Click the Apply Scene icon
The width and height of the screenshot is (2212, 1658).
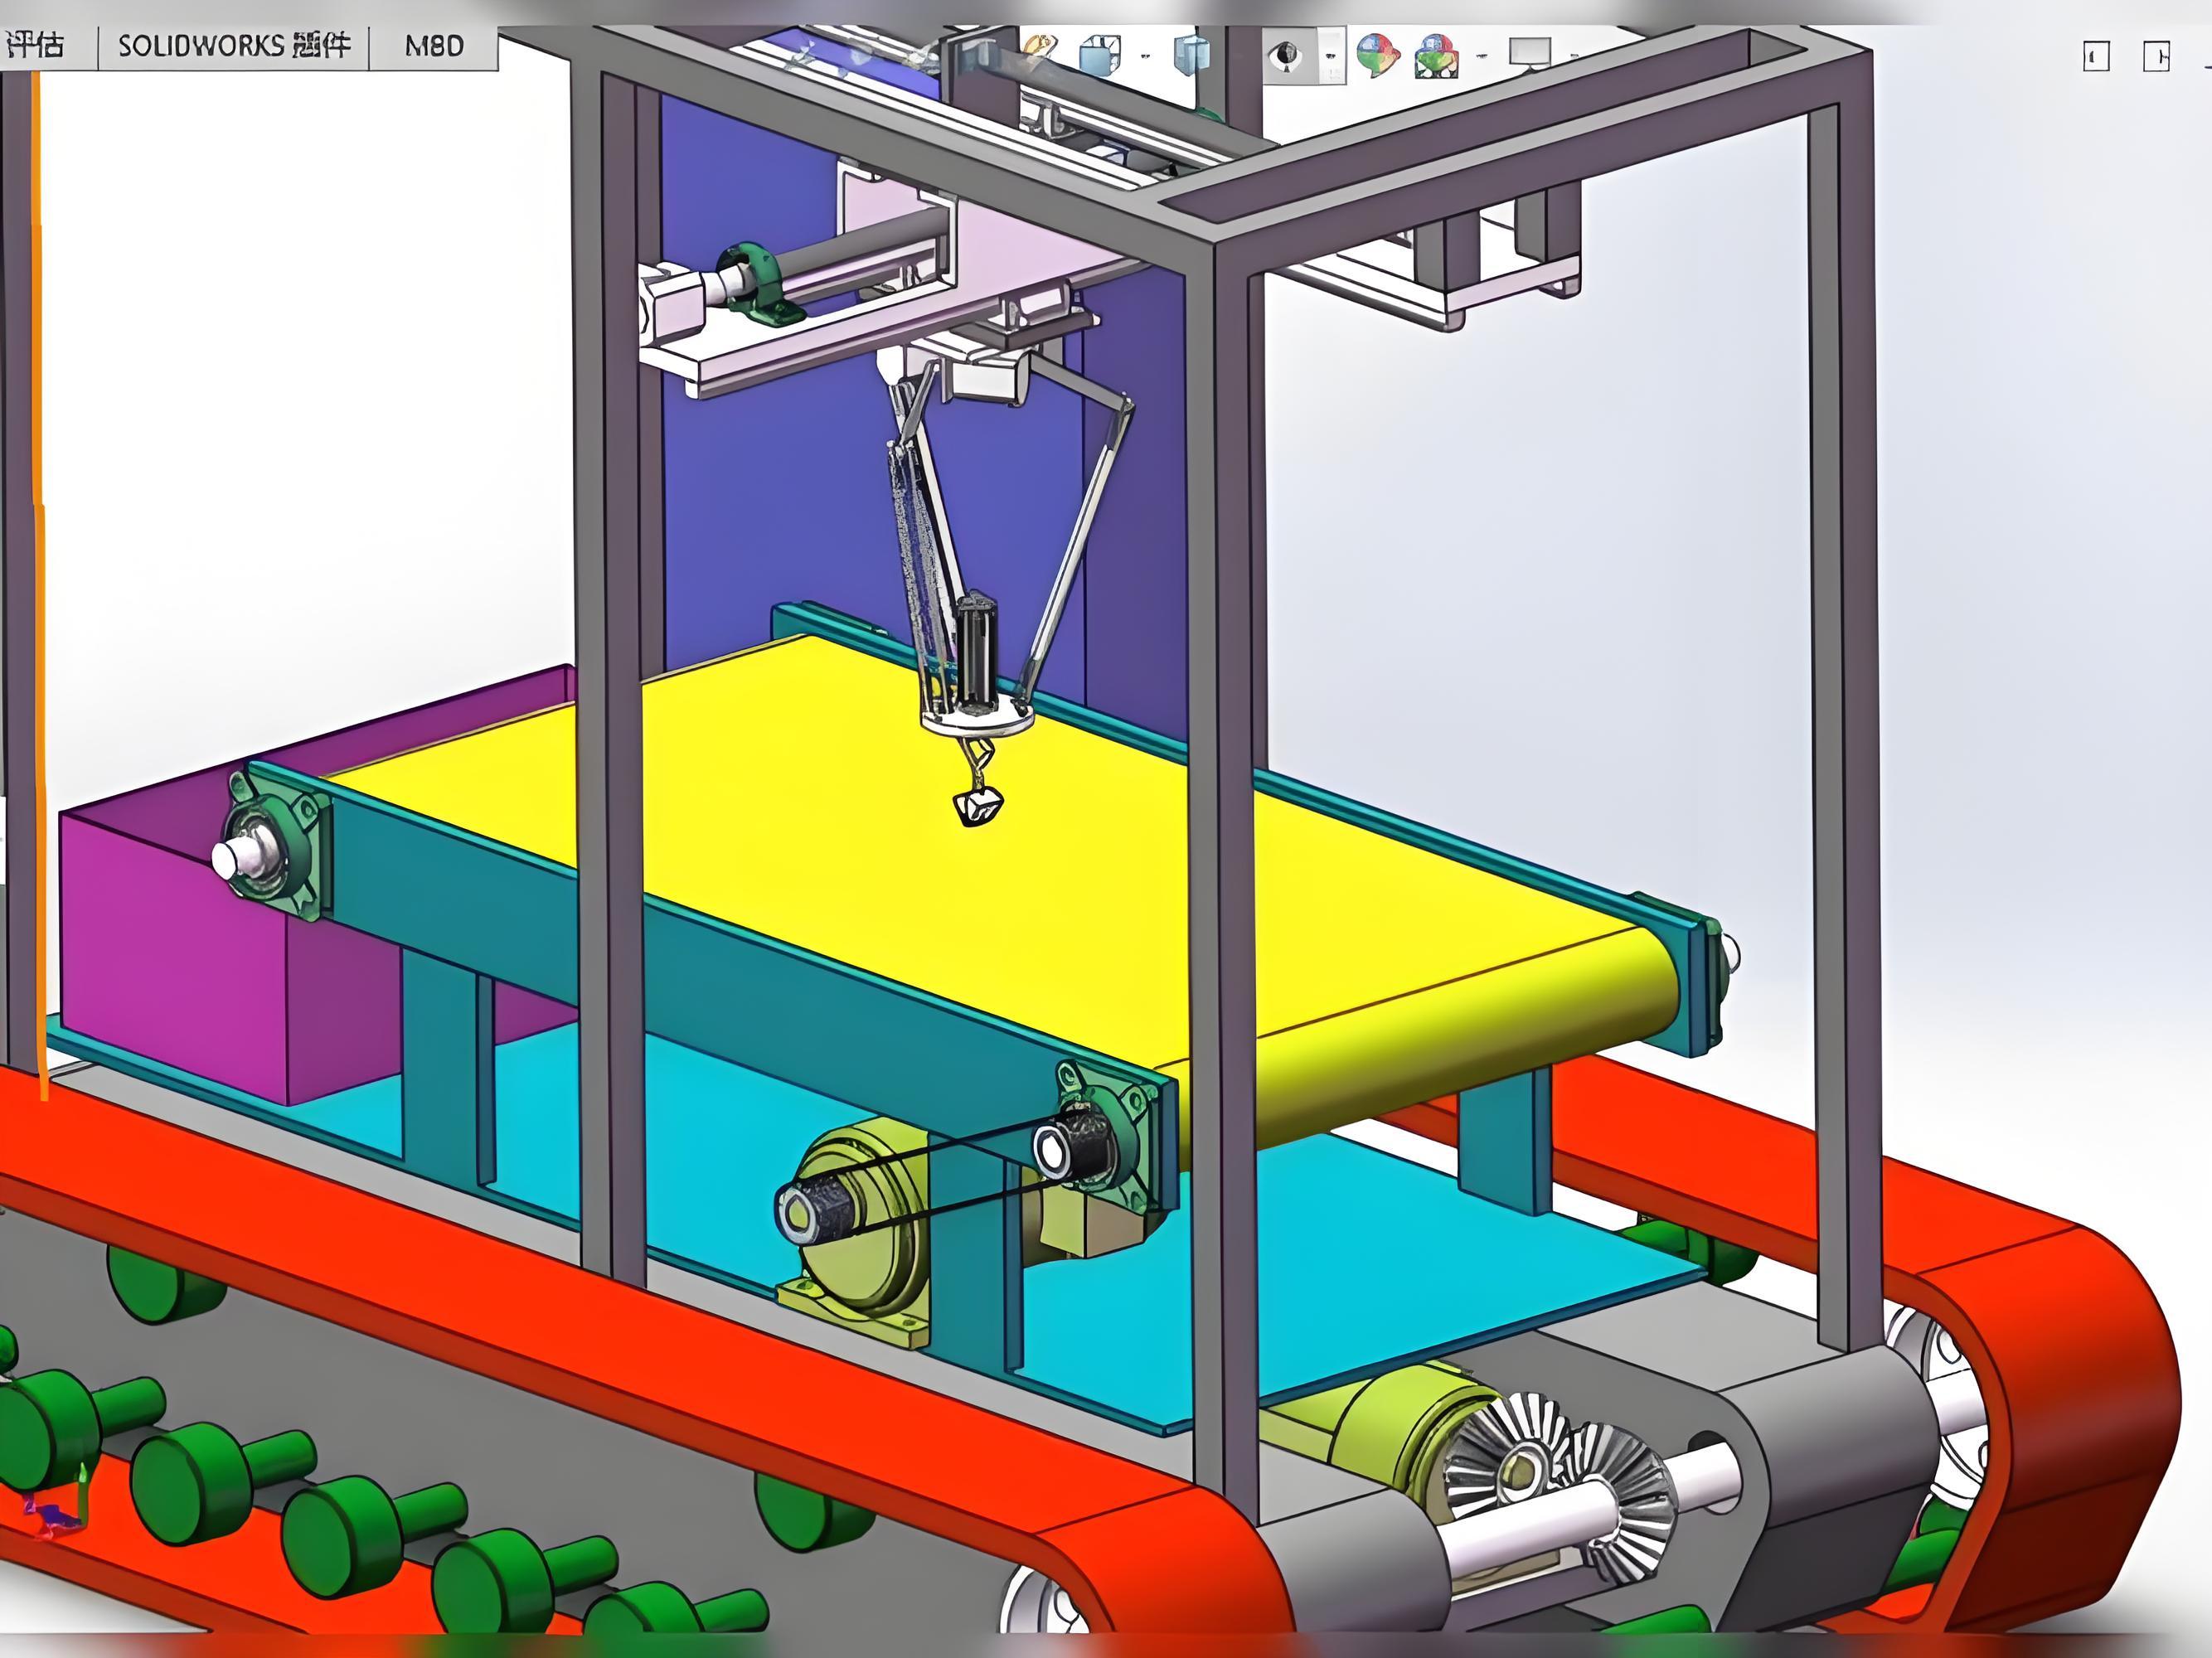[1436, 56]
